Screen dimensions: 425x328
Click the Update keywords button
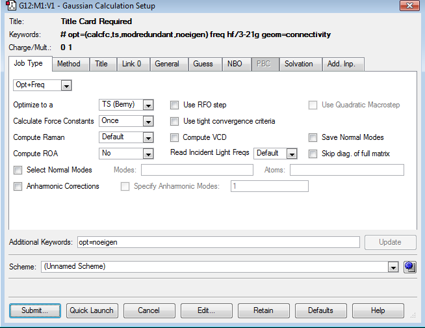coord(391,242)
